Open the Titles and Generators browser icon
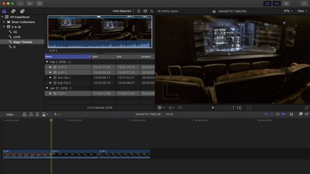310x174 pixels. [22, 11]
